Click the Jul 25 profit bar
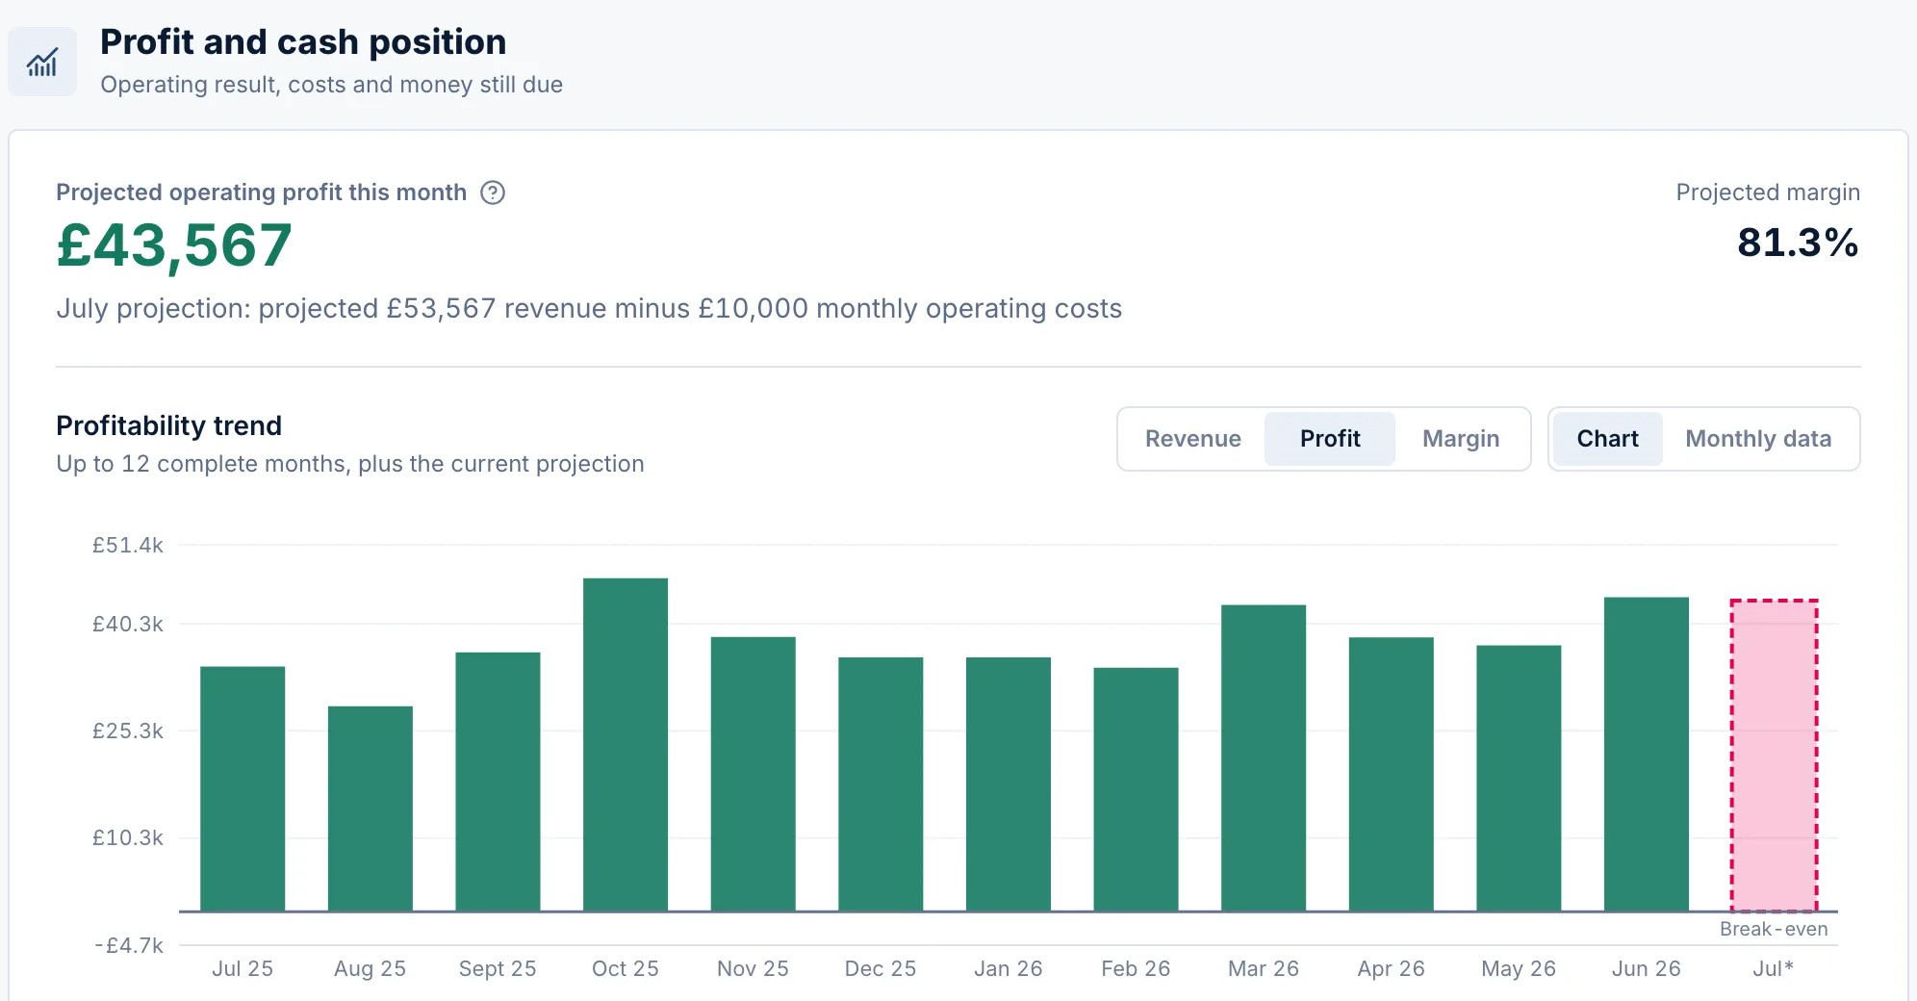Screen dimensions: 1917x1001 (243, 789)
